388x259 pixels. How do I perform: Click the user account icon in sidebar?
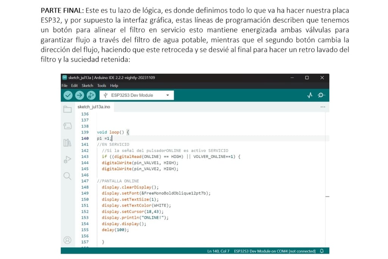click(x=67, y=240)
